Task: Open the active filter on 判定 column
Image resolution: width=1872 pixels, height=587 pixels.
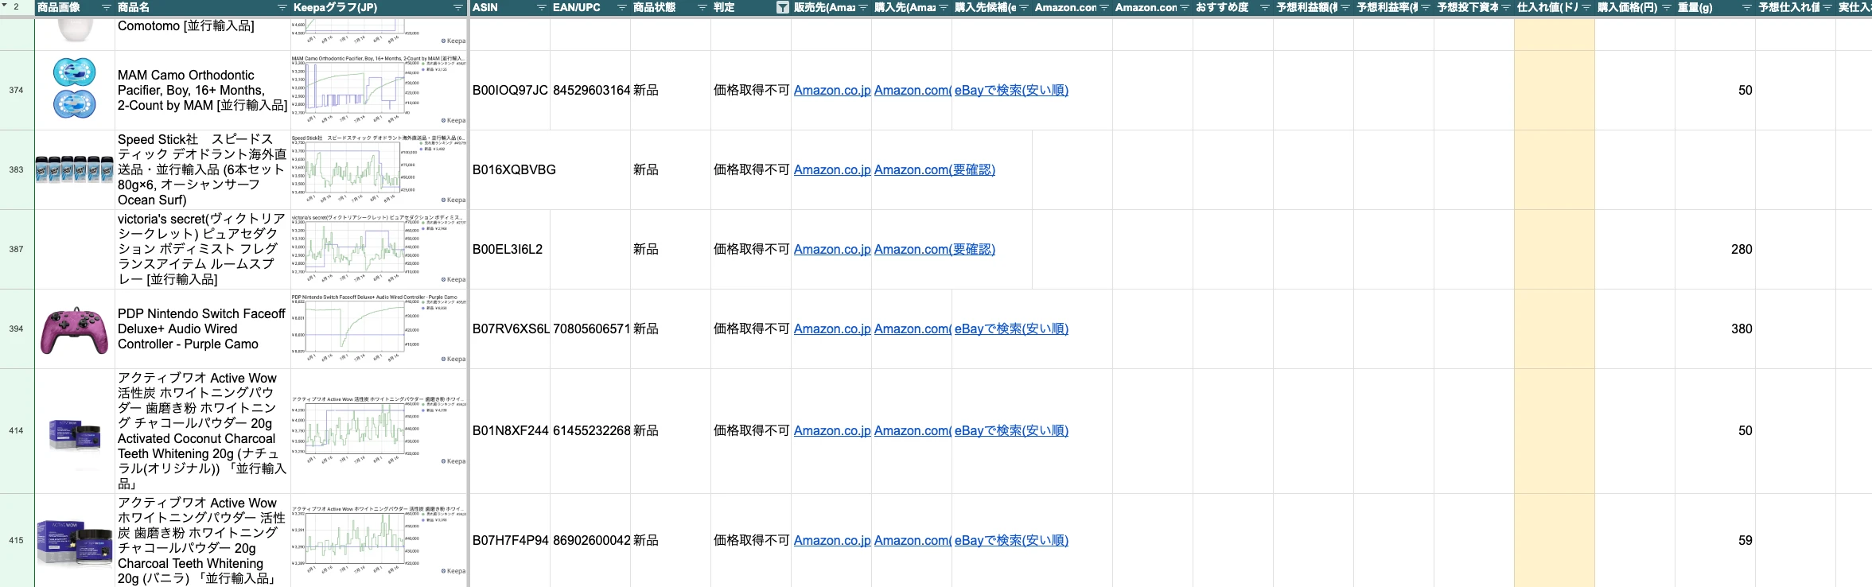Action: coord(783,8)
